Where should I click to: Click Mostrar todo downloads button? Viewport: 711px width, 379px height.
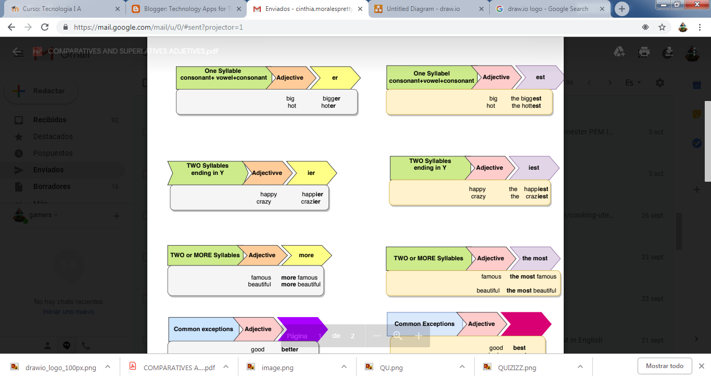(664, 366)
